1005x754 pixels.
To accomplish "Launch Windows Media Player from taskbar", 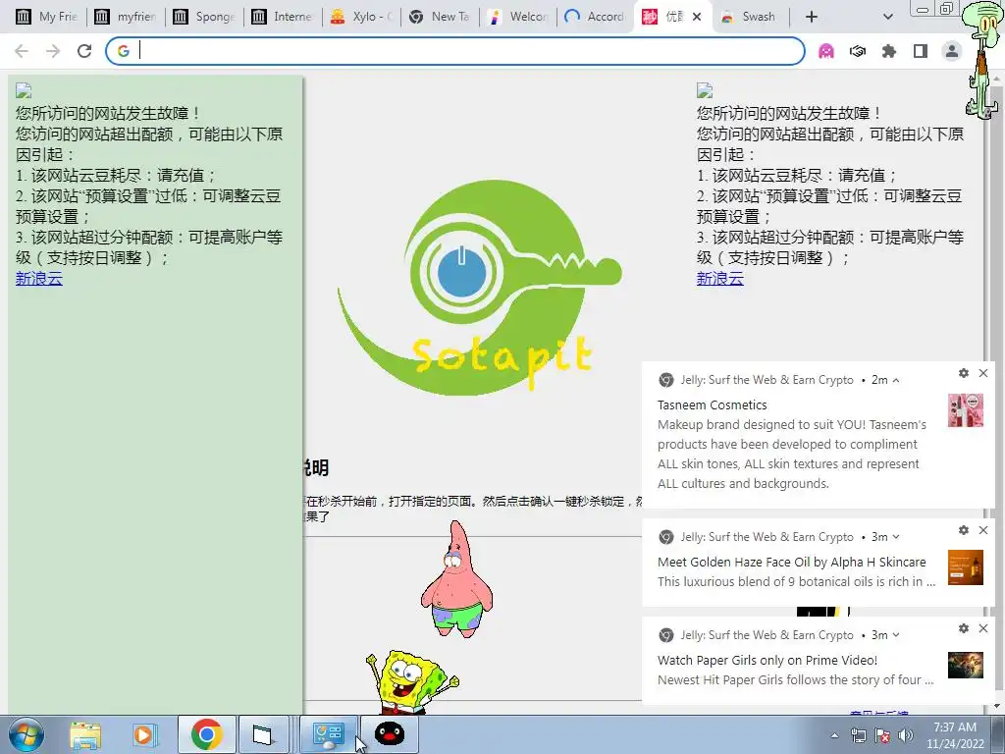I will click(x=143, y=734).
